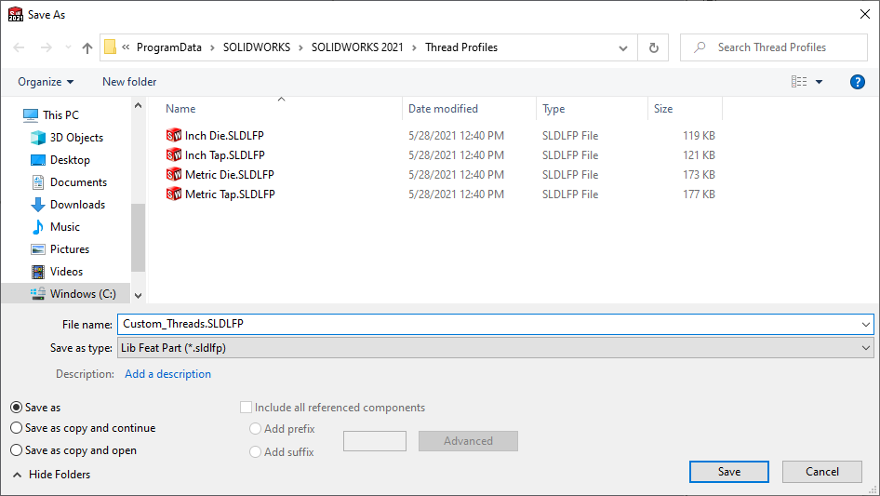
Task: Open help with the question mark
Action: (x=857, y=82)
